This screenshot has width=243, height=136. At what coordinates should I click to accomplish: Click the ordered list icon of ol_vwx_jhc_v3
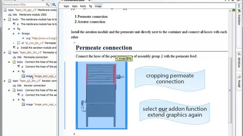(x=19, y=43)
